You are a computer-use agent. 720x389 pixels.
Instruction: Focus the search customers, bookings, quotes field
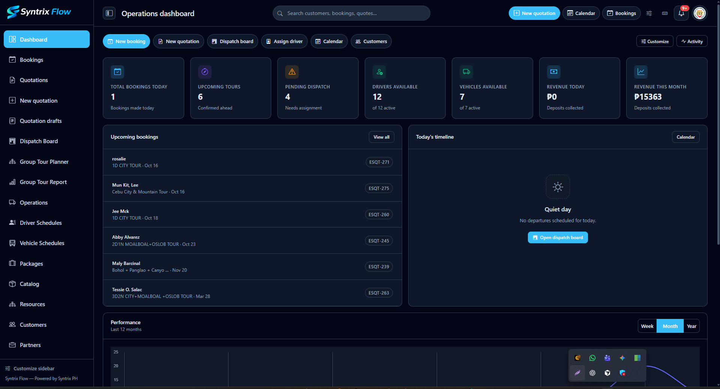click(352, 13)
